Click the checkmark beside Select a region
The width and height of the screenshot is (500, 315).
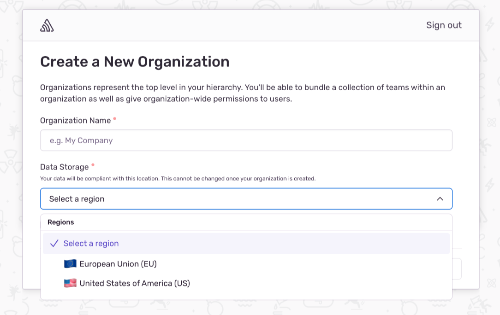click(54, 244)
